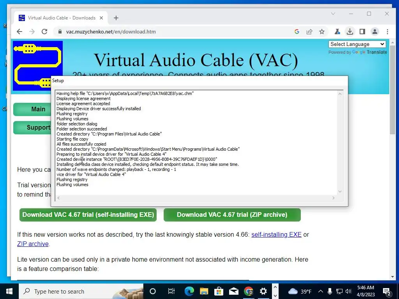Click the microphone tray icon
The image size is (399, 299).
coord(330,291)
